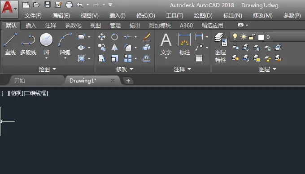Click the Save As icon
305x174 pixels.
click(58, 4)
